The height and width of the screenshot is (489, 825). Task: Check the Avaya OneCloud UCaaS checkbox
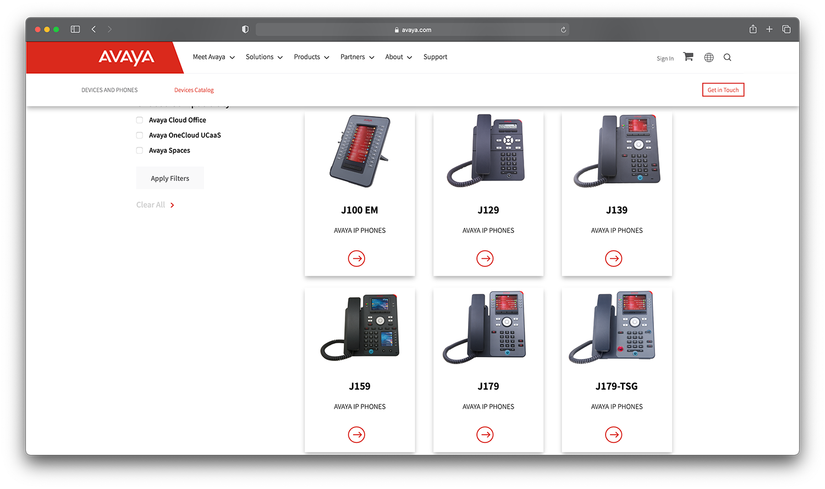[x=140, y=135]
